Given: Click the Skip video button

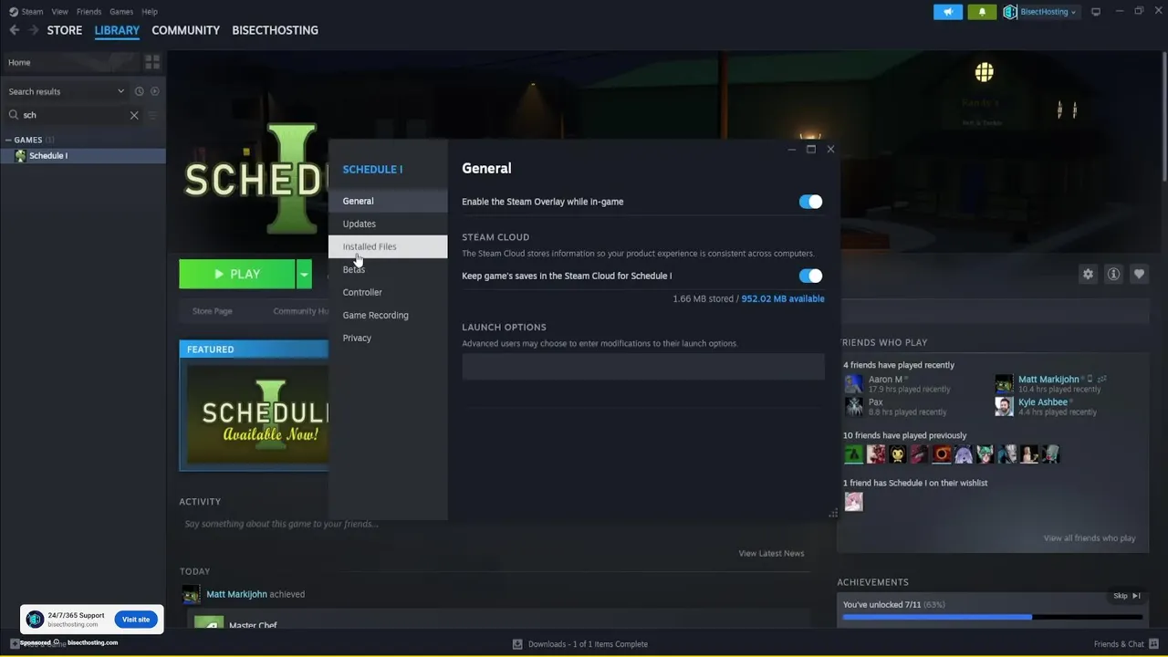Looking at the screenshot, I should [x=1127, y=596].
